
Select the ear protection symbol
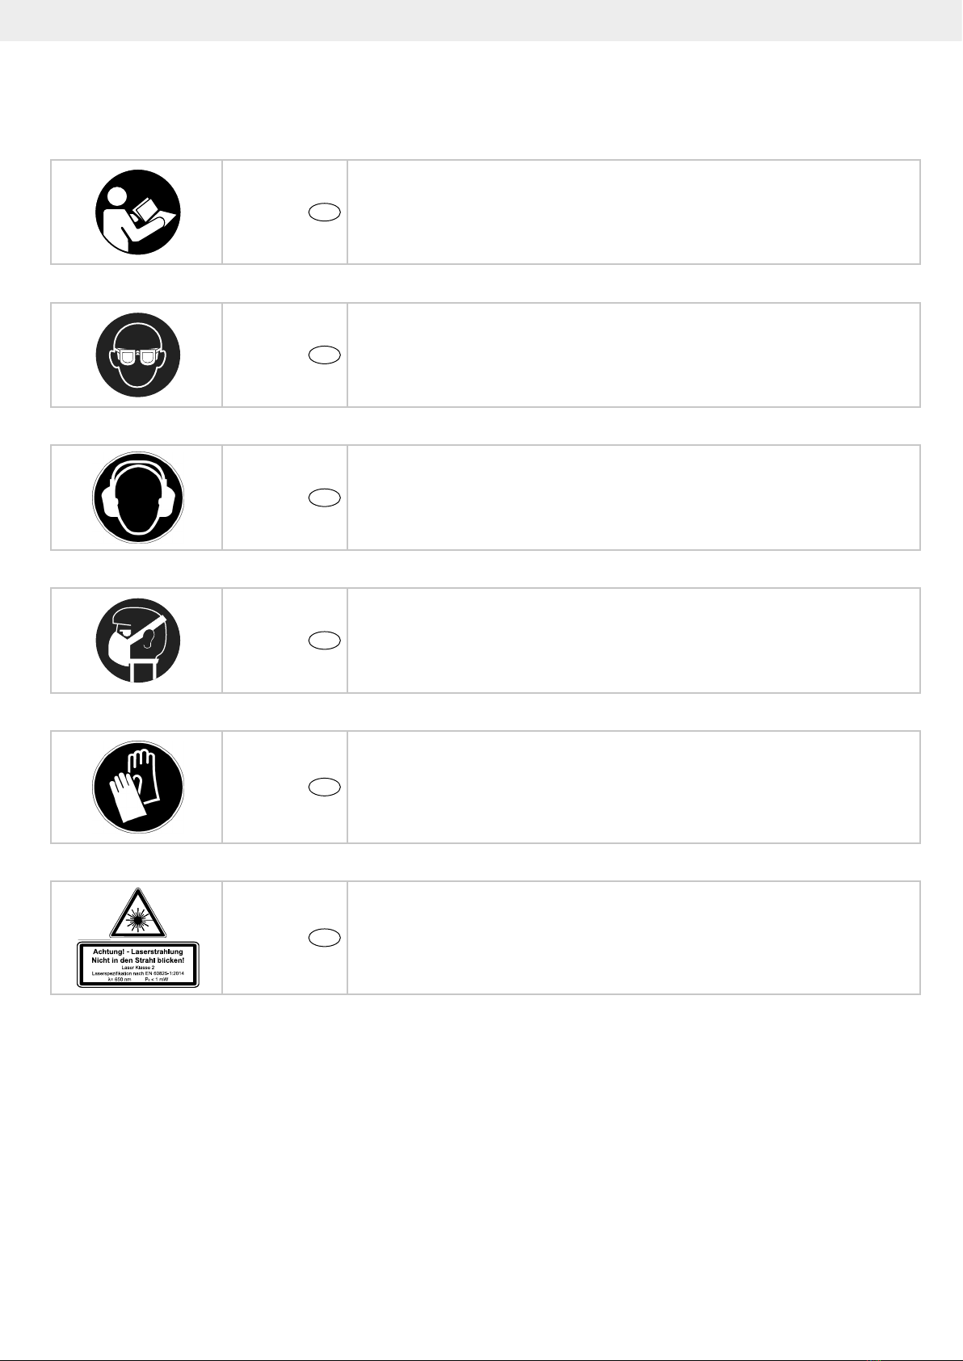coord(137,498)
